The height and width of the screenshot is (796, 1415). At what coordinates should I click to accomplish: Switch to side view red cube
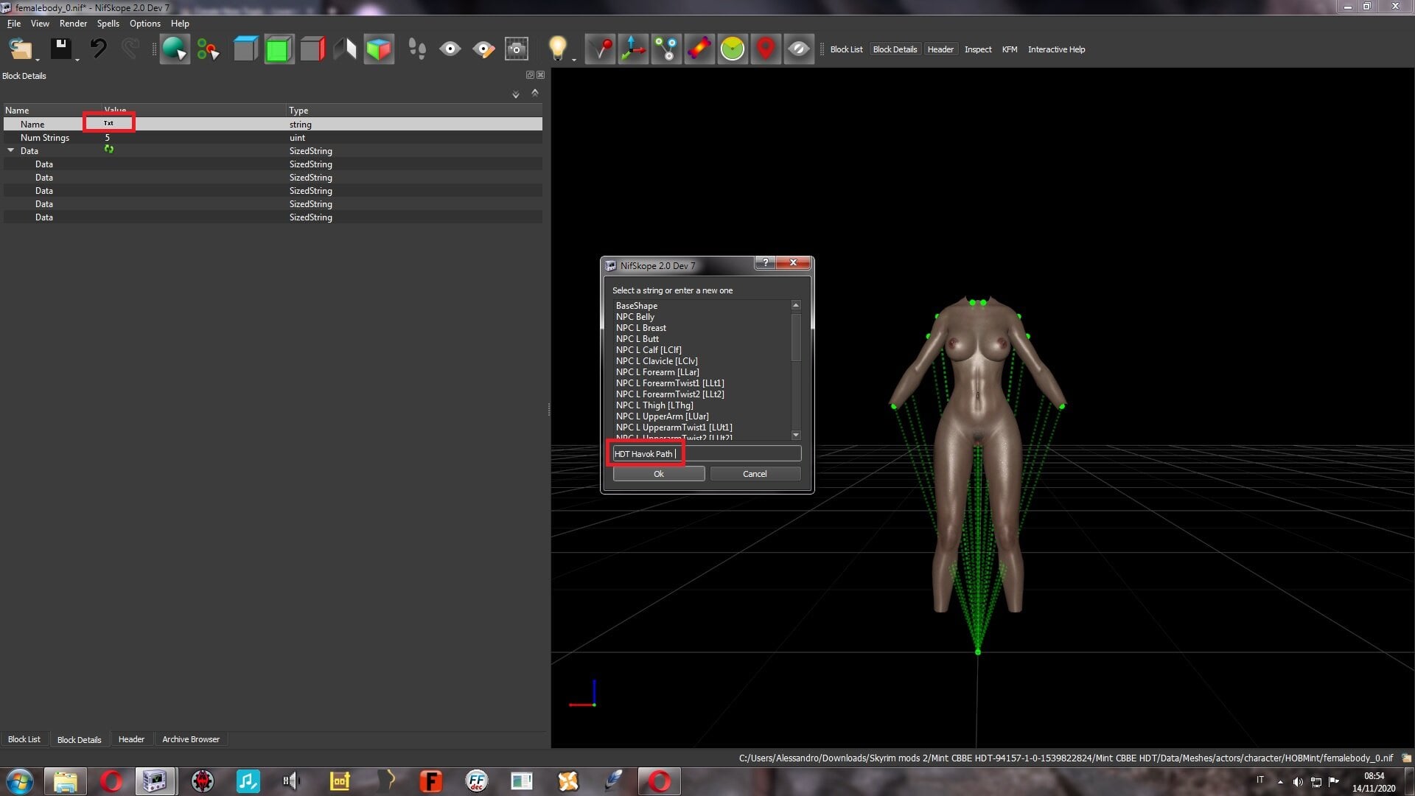(x=312, y=49)
